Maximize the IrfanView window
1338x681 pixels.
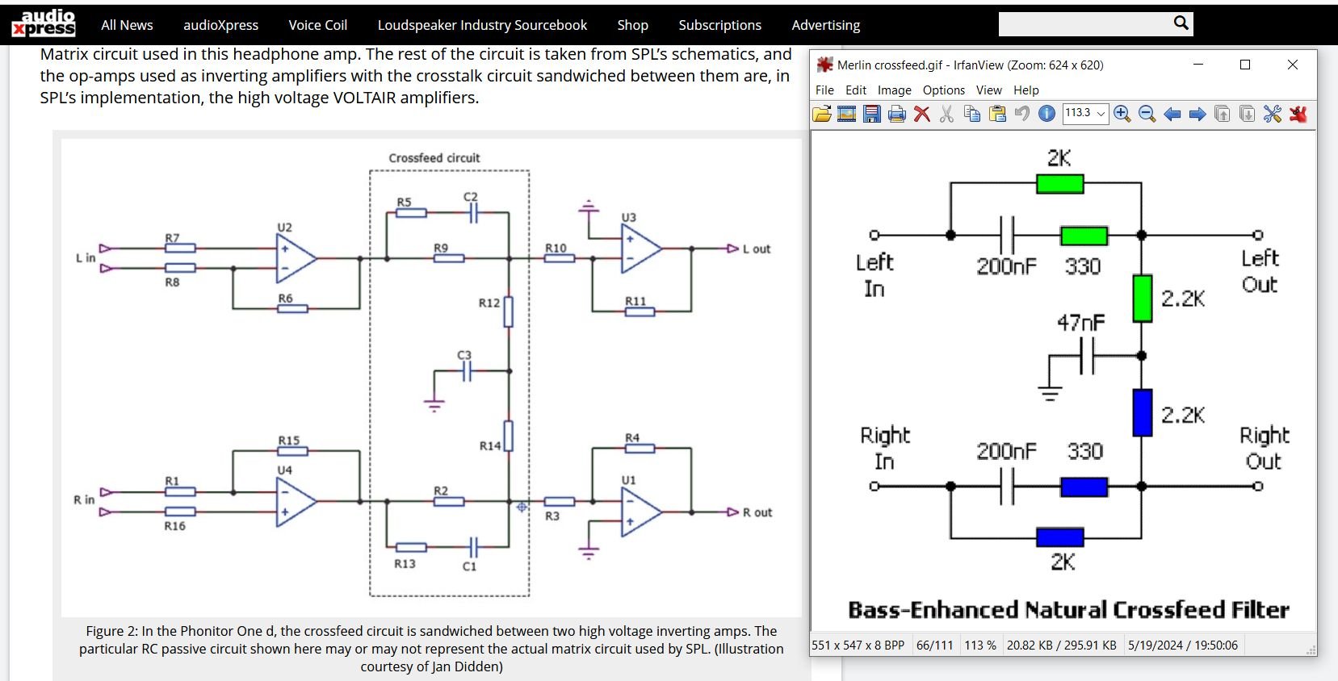click(1245, 65)
